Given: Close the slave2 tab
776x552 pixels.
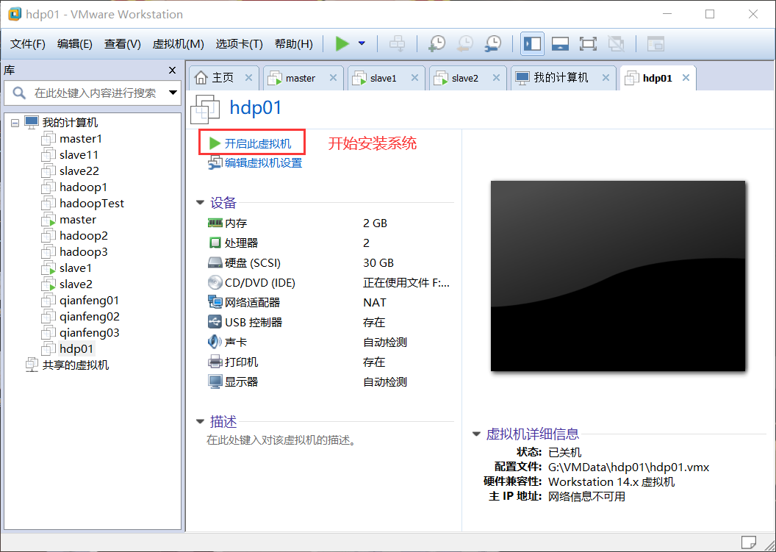Looking at the screenshot, I should [496, 78].
